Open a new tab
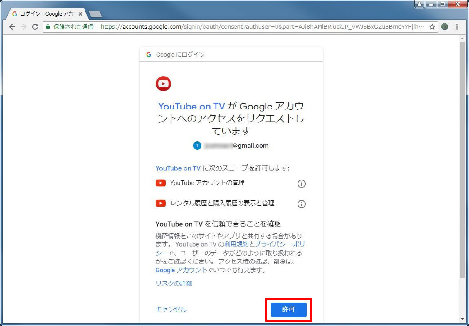469x326 pixels. [95, 14]
